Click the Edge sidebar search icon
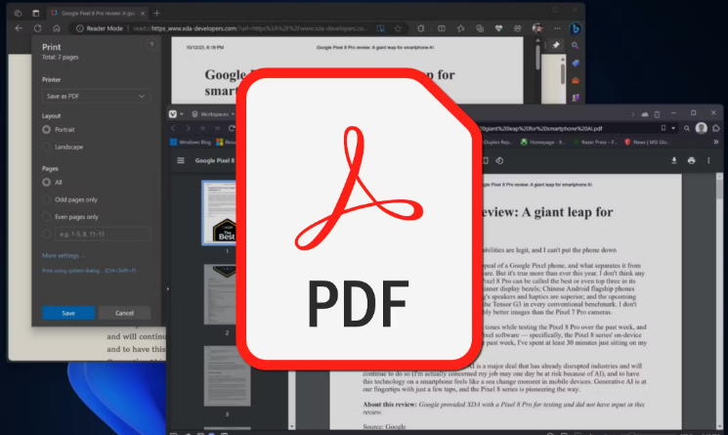This screenshot has height=435, width=728. [x=576, y=46]
